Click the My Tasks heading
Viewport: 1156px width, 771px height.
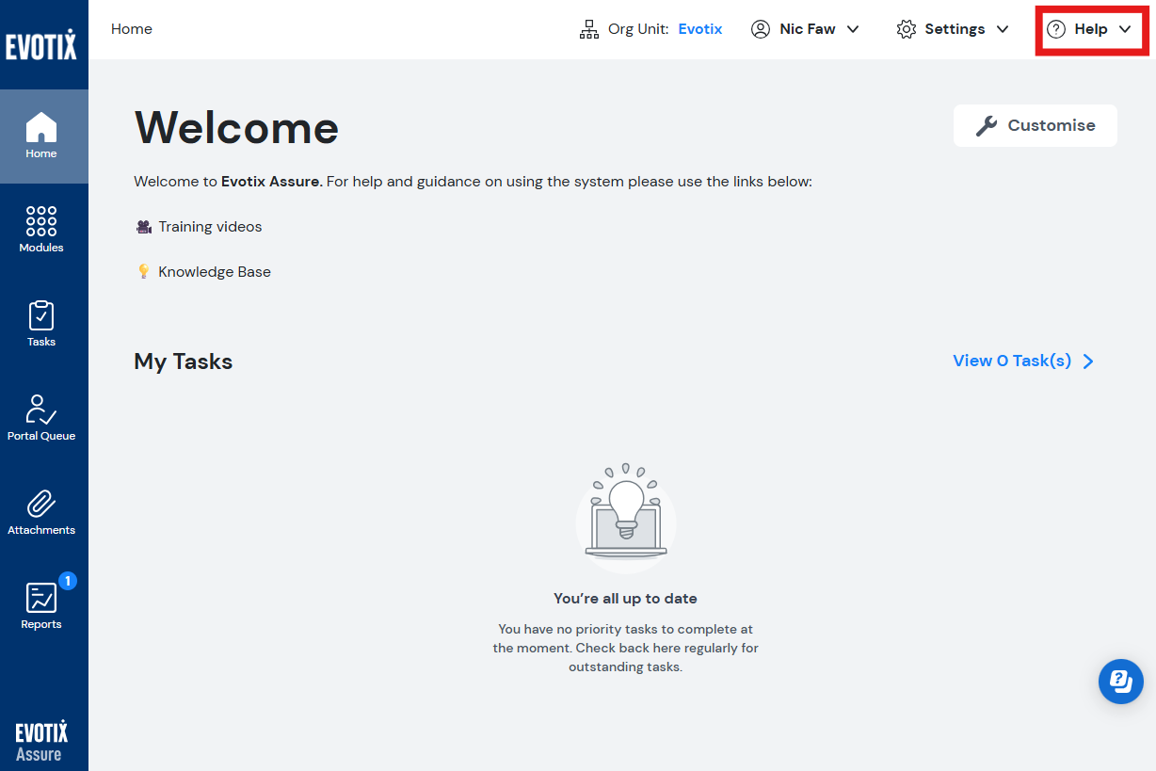(184, 361)
